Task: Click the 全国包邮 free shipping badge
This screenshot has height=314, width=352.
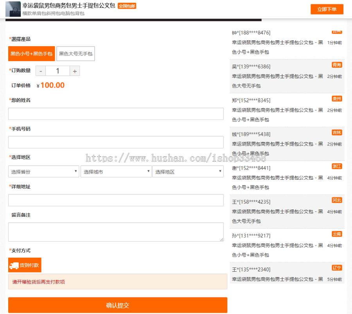Action: 127,6
